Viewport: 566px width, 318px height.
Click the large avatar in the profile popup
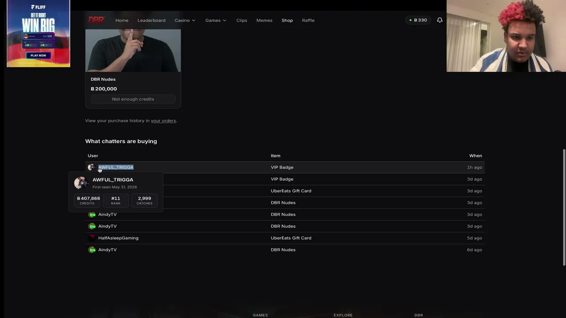(81, 183)
